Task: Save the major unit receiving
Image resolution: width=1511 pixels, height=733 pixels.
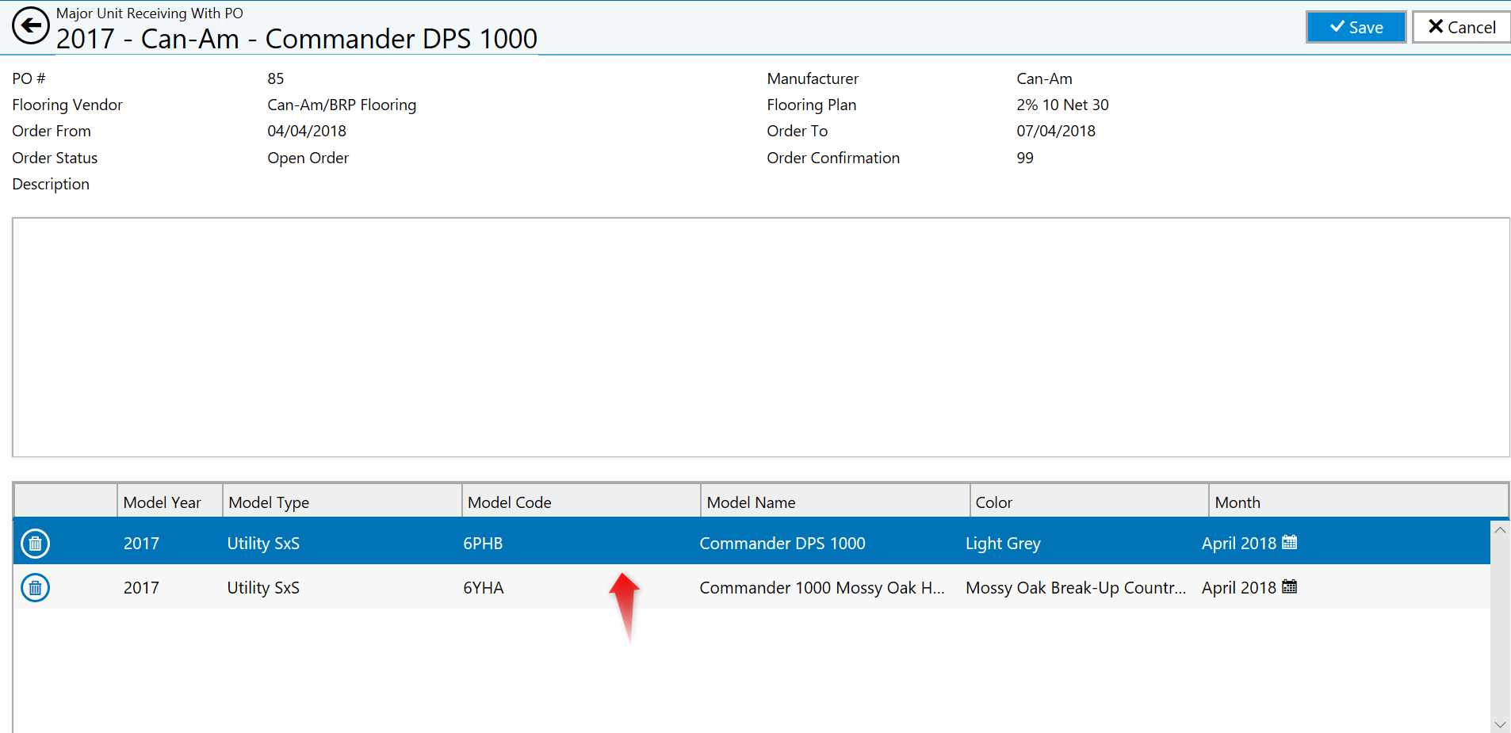Action: click(1356, 27)
